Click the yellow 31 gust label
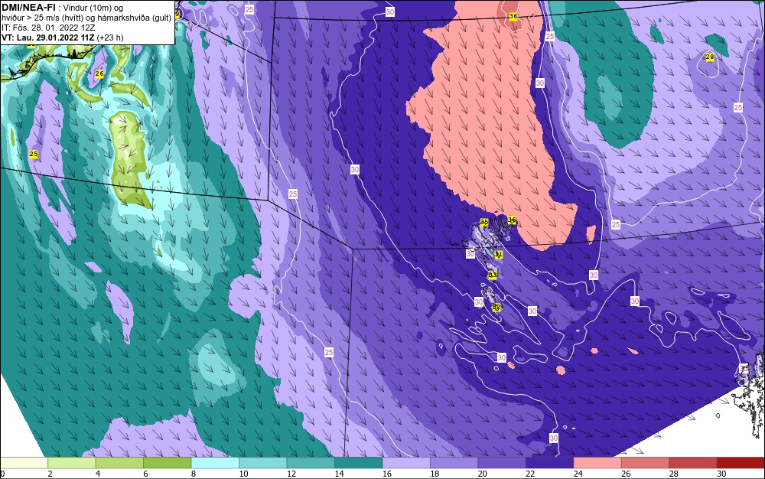This screenshot has width=765, height=479. [498, 254]
